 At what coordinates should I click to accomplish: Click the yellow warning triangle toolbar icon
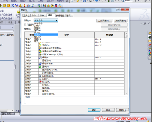[x=20, y=6]
